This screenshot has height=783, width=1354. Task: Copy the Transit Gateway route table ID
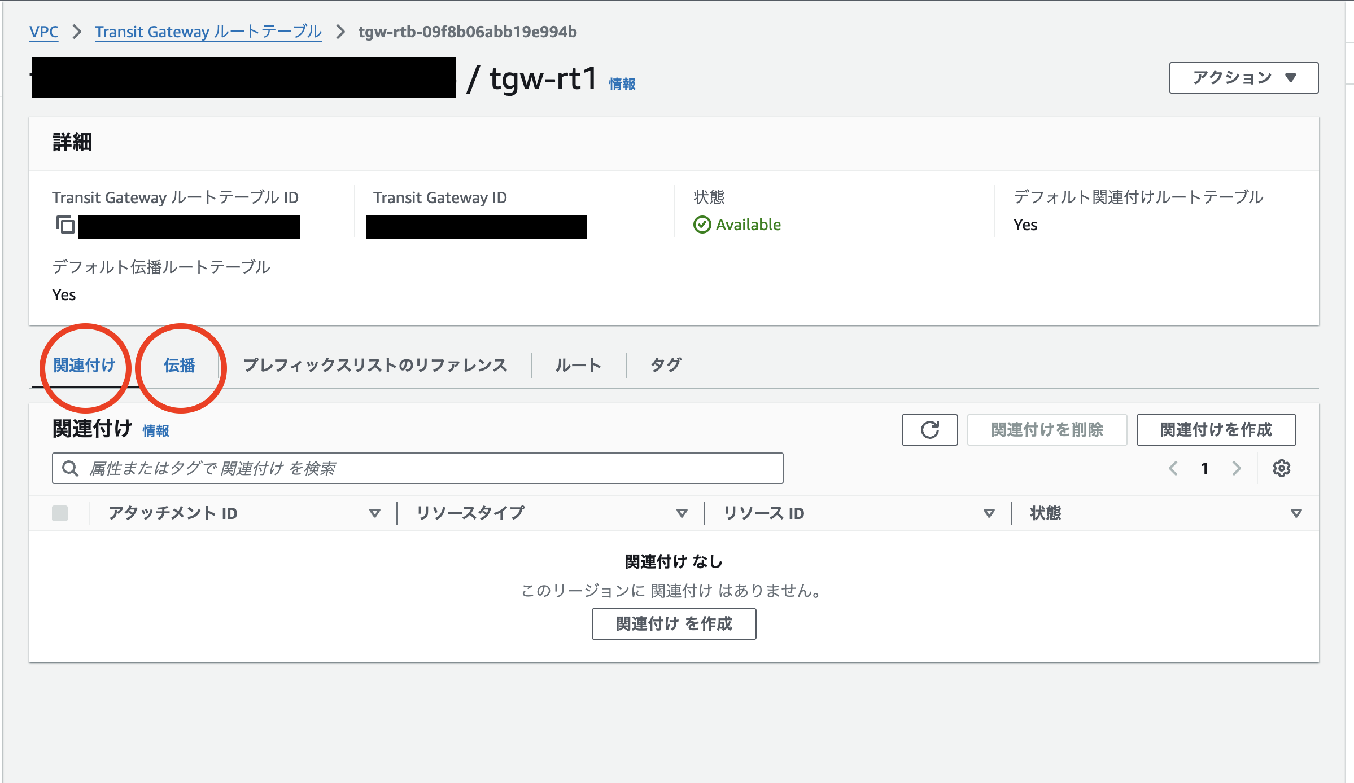pos(65,226)
